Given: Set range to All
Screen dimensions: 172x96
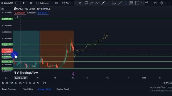Looking at the screenshot, I should [38, 83].
